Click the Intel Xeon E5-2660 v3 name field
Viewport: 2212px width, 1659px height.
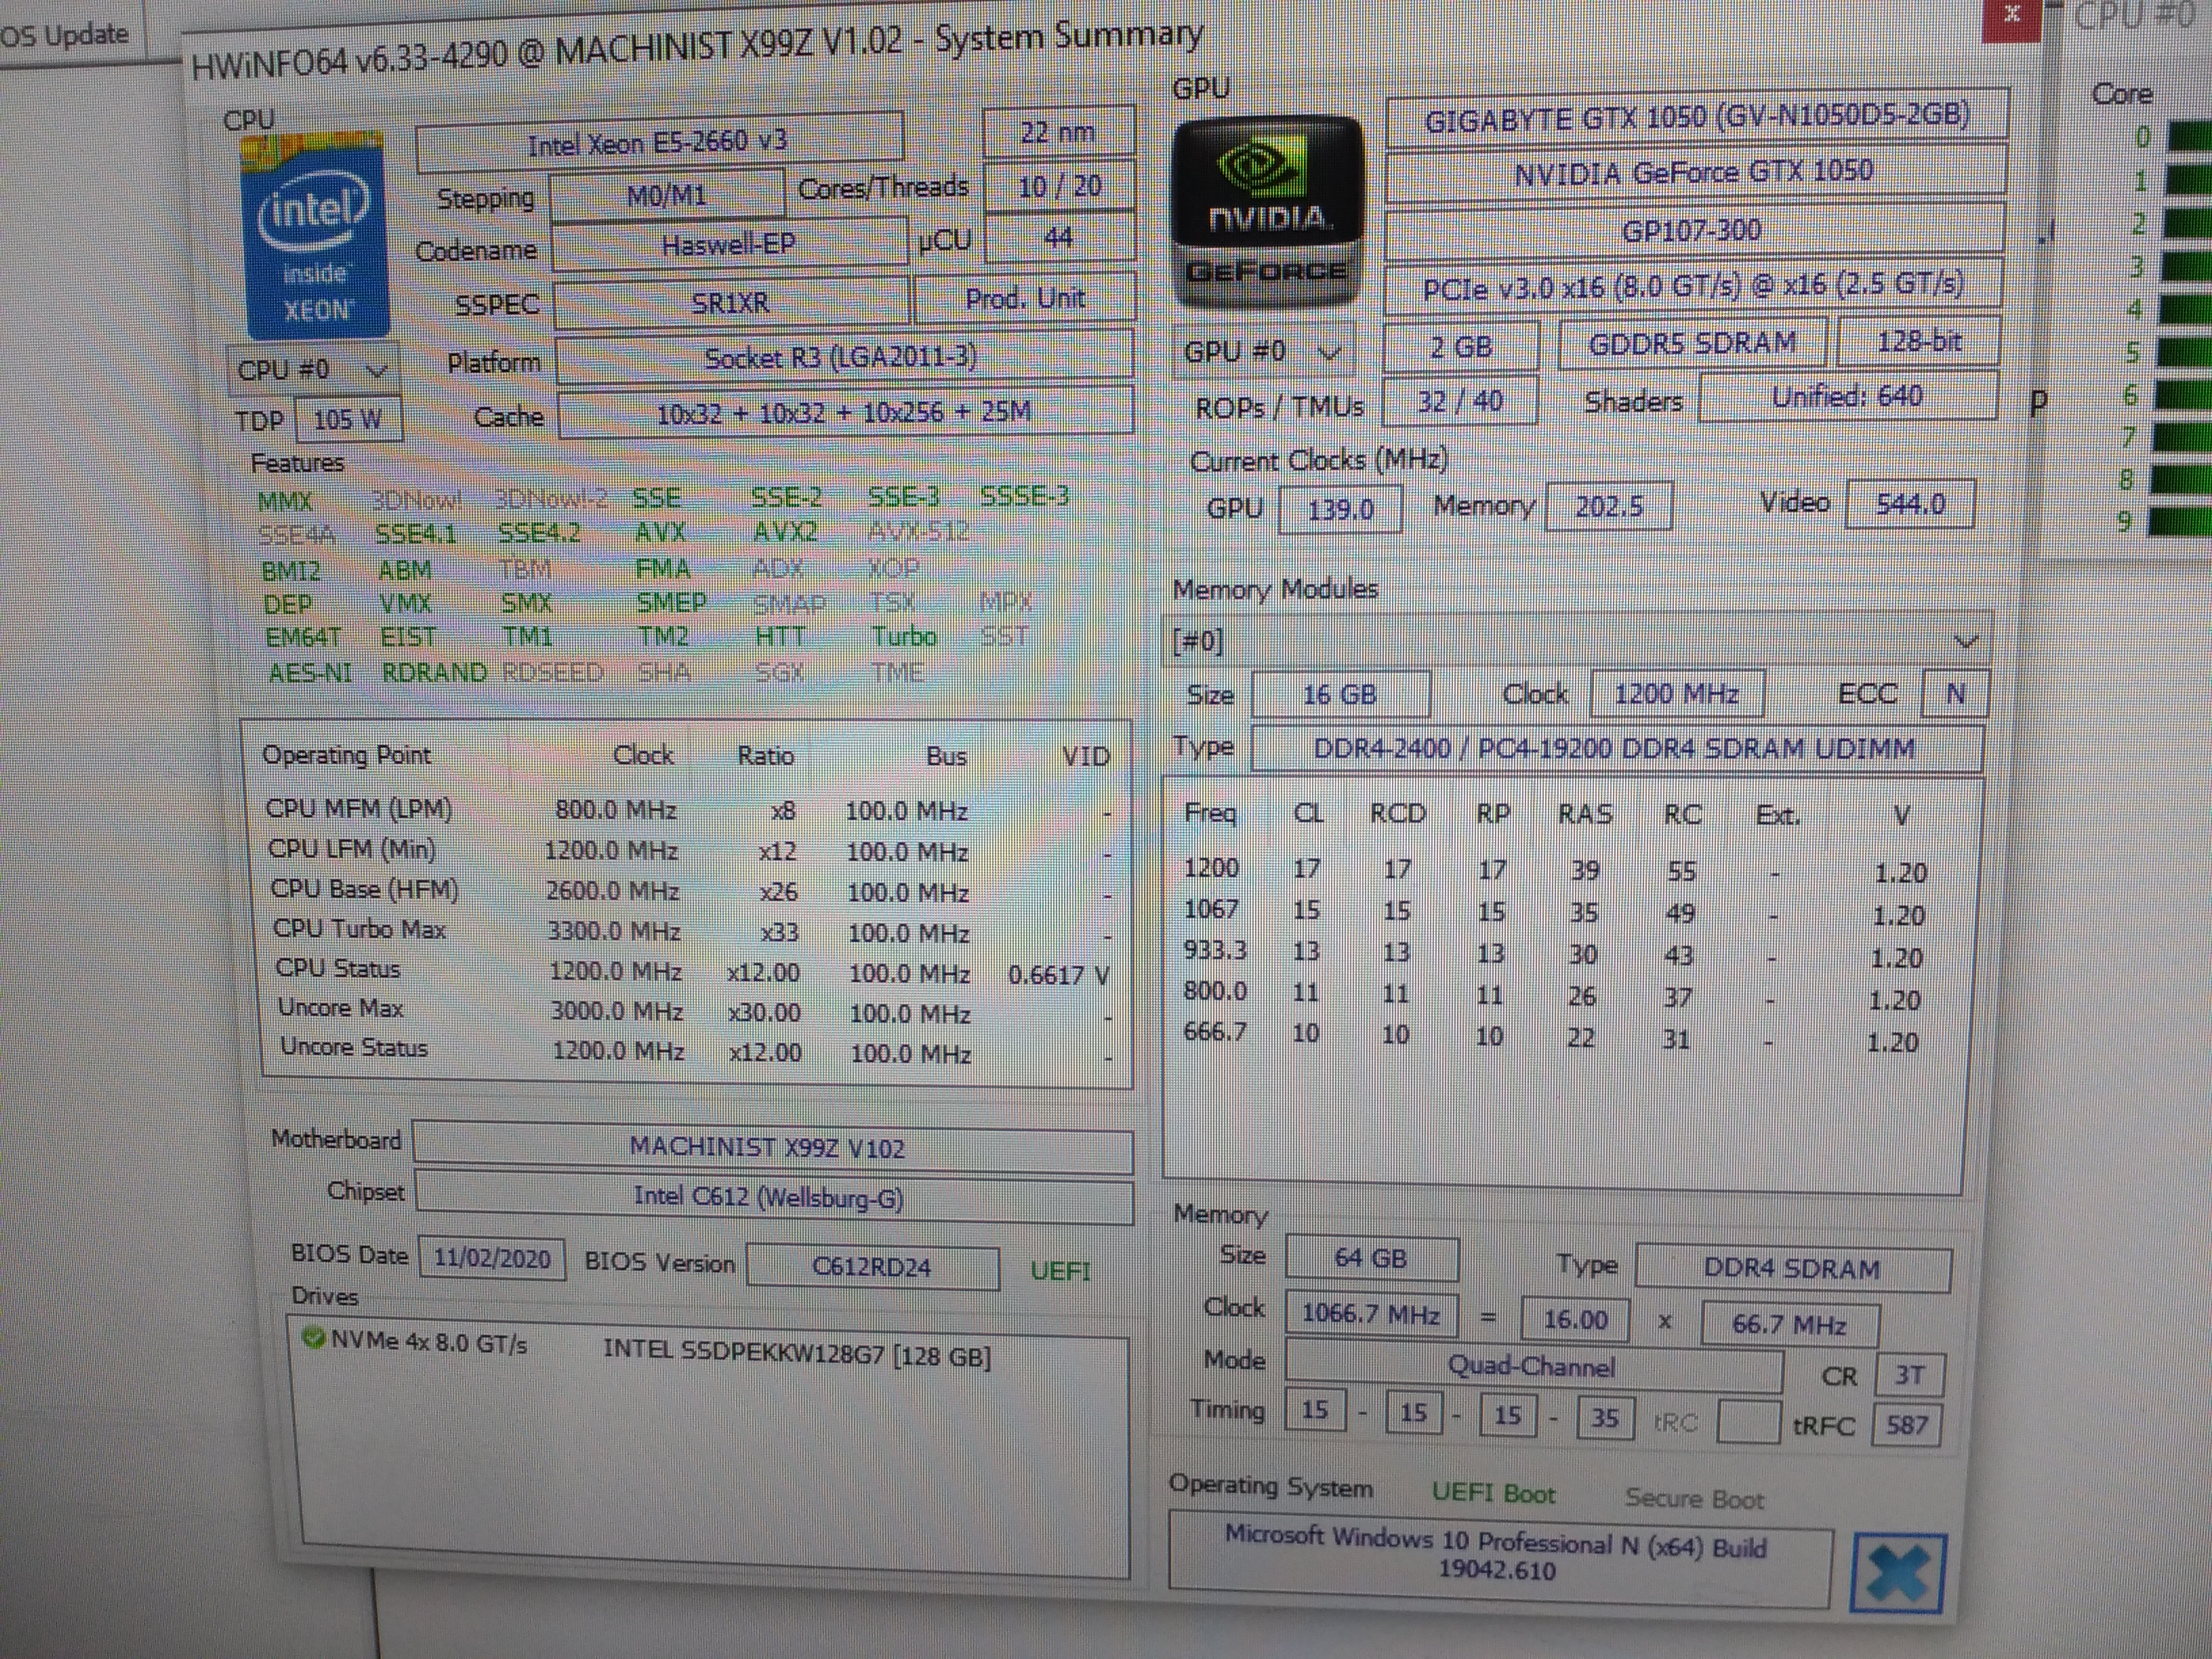(658, 142)
